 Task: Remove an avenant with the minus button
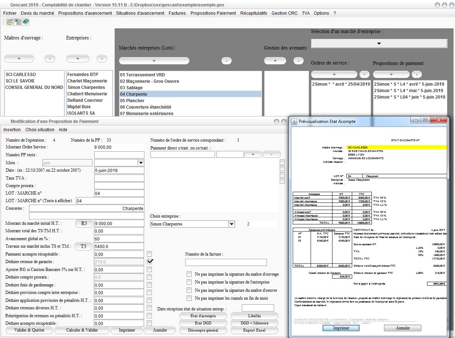point(298,61)
